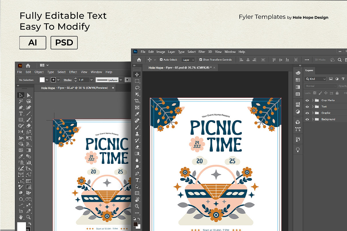Screen dimensions: 347x231
Task: Toggle the Auto-Select checkbox
Action: coord(160,60)
